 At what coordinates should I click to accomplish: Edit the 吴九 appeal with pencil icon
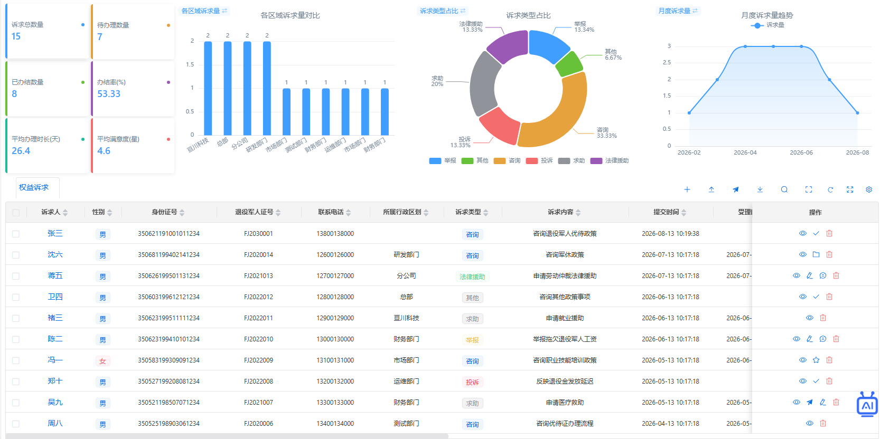823,402
